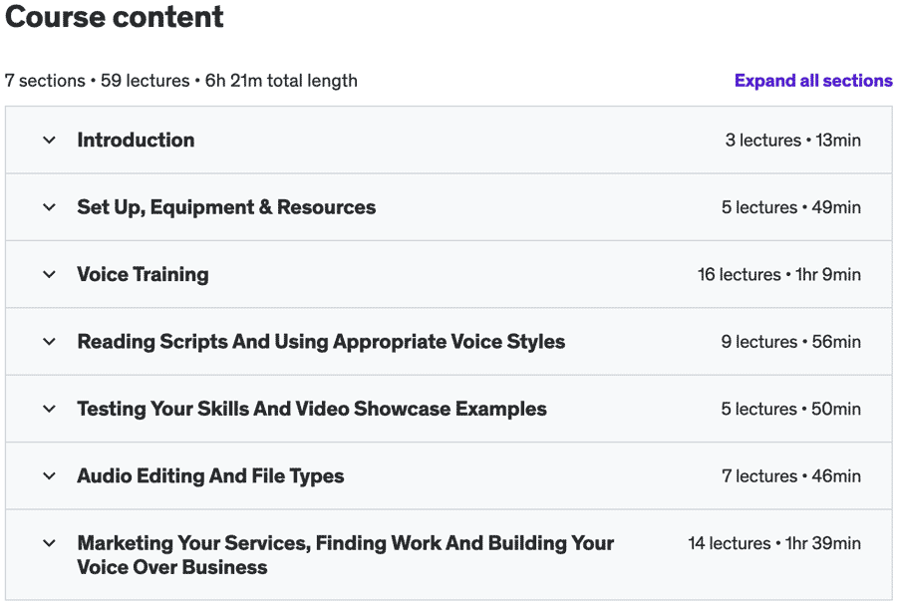Click the 14 lectures 1hr 39min label
897x606 pixels.
[x=774, y=543]
